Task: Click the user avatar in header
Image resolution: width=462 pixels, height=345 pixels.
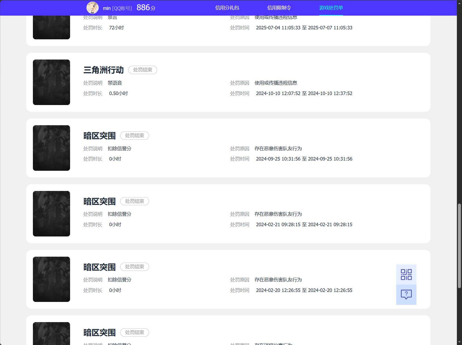Action: coord(92,8)
